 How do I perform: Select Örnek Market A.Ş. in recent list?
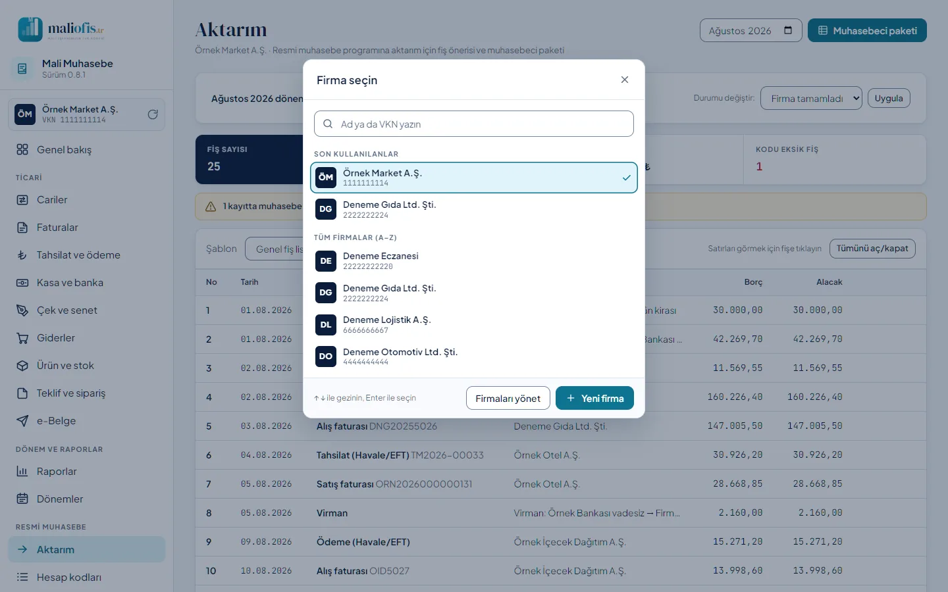[474, 178]
